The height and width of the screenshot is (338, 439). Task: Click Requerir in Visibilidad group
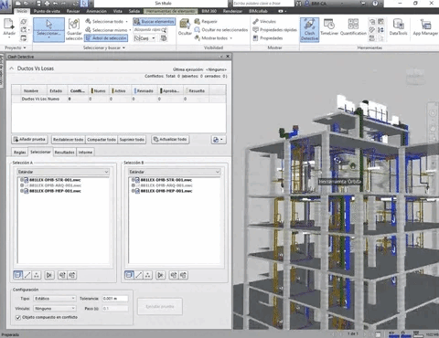click(206, 21)
